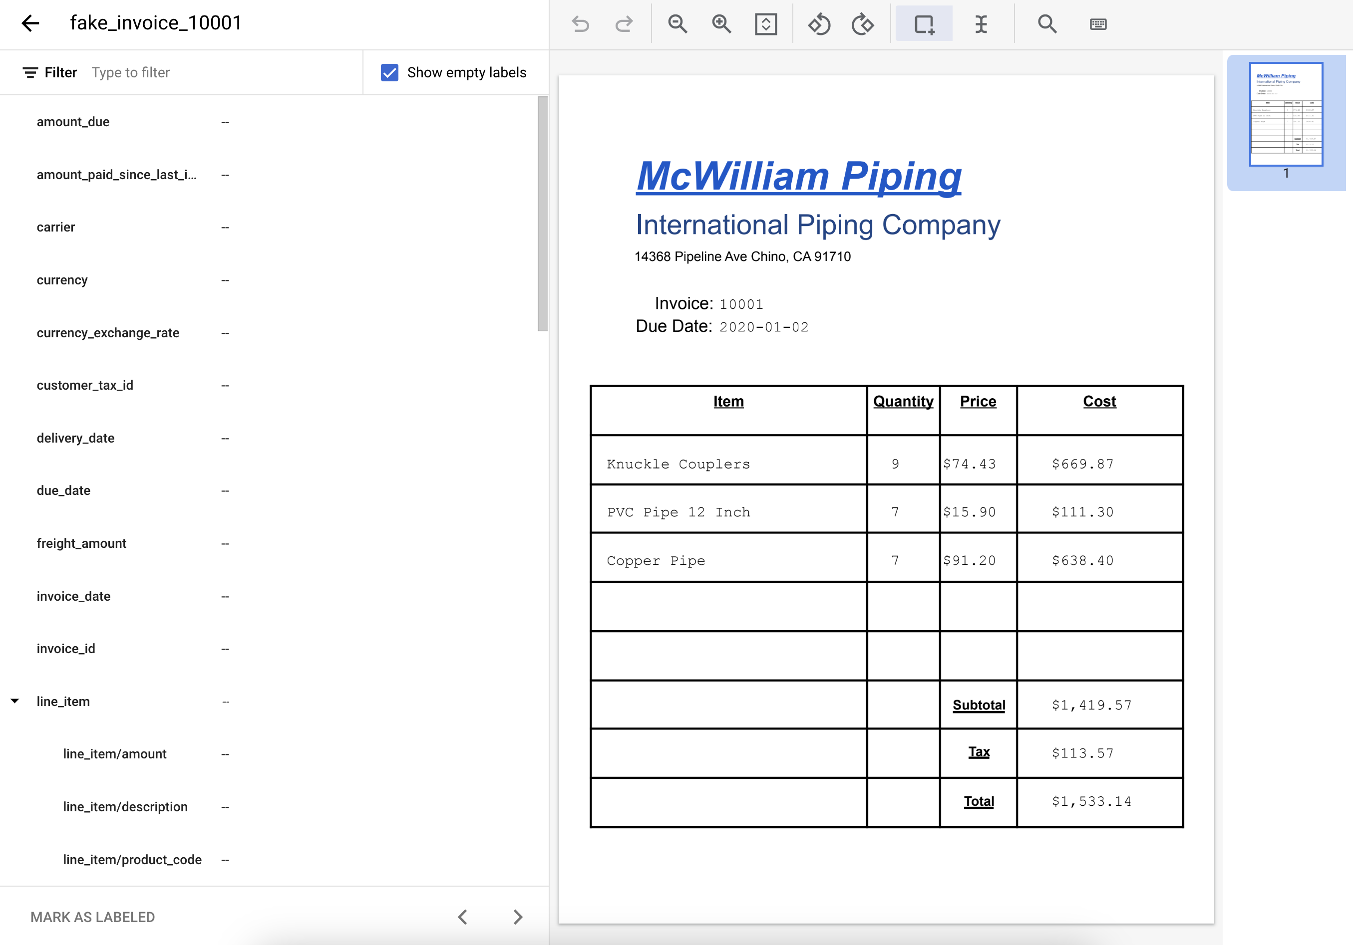The height and width of the screenshot is (945, 1353).
Task: Select the due_date label
Action: click(x=63, y=490)
